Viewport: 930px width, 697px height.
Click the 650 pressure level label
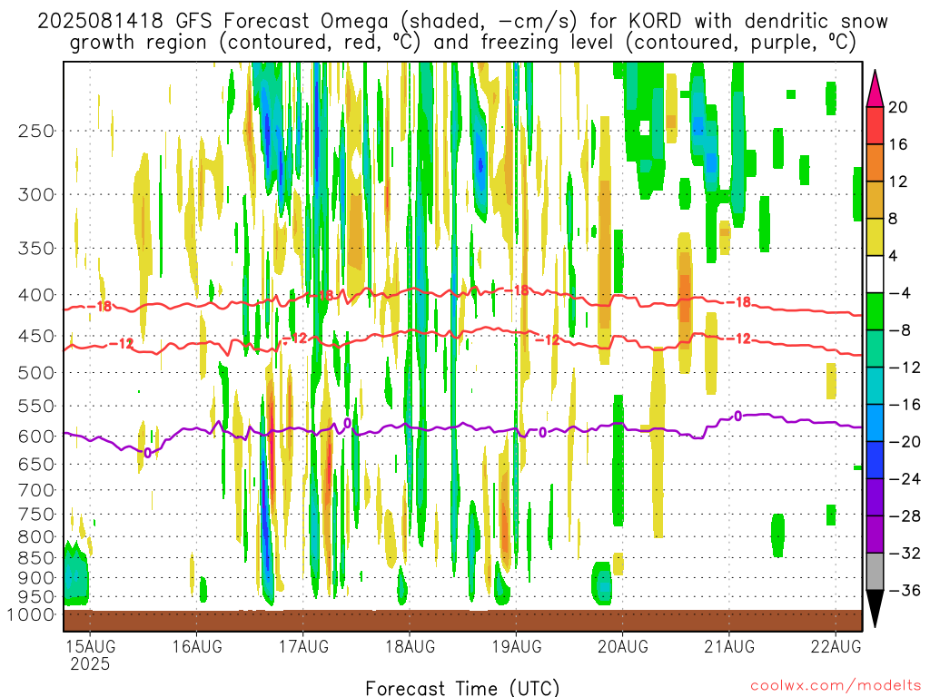36,464
